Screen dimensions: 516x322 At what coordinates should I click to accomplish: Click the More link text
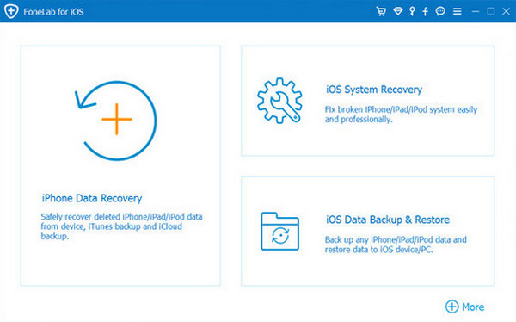[x=473, y=307]
